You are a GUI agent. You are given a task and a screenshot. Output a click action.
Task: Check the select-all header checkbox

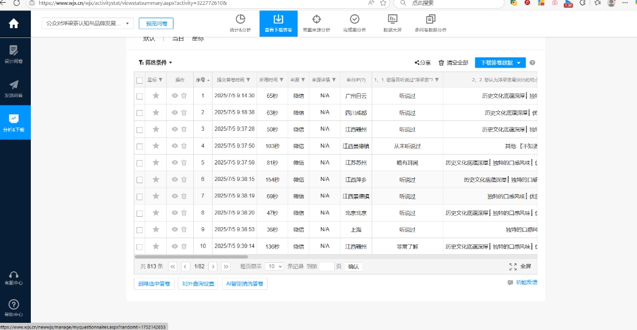point(140,80)
